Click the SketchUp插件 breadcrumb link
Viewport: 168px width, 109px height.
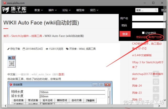pyautogui.click(x=20, y=36)
